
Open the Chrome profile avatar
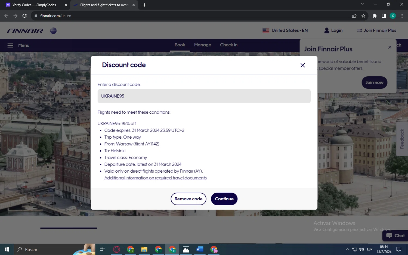(393, 16)
